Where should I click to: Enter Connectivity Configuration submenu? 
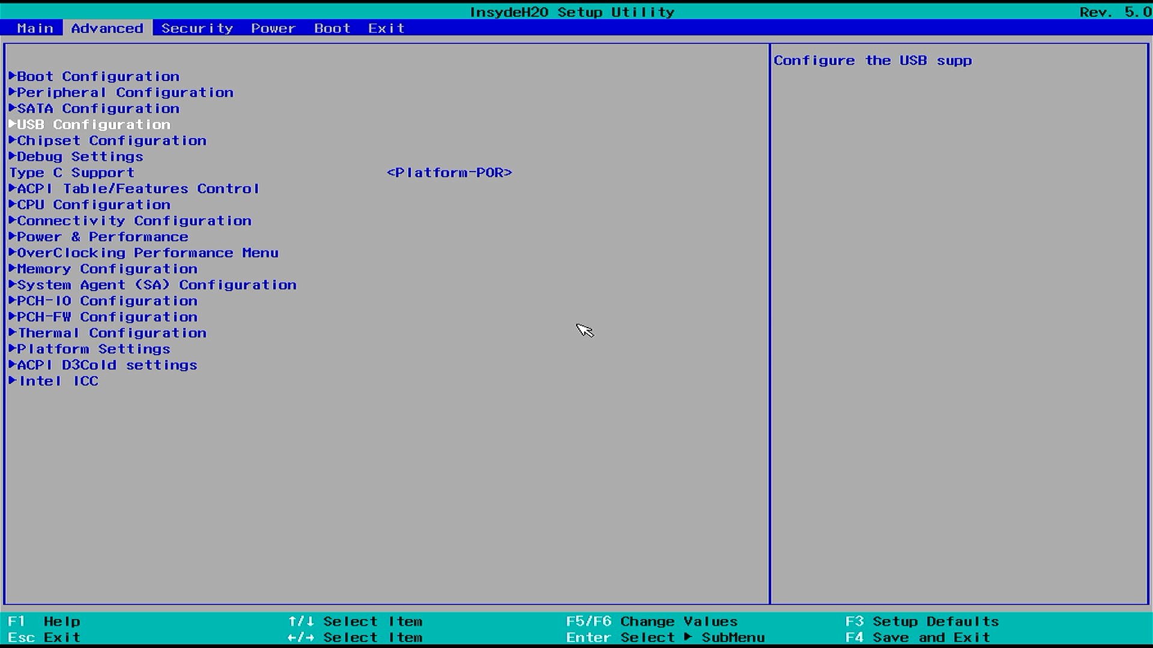click(x=134, y=221)
